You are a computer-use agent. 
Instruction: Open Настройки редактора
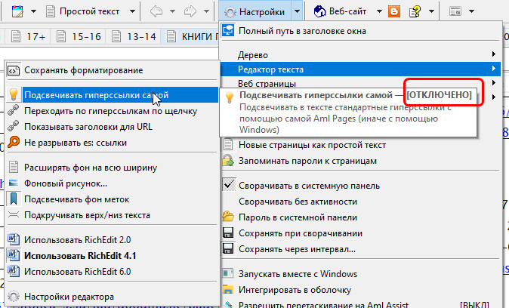coord(112,297)
